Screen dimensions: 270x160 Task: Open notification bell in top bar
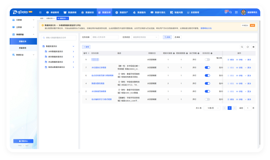[226, 12]
